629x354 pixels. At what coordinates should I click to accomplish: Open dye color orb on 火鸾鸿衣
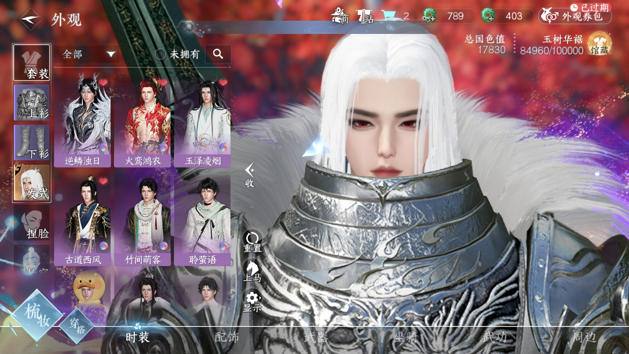[164, 147]
